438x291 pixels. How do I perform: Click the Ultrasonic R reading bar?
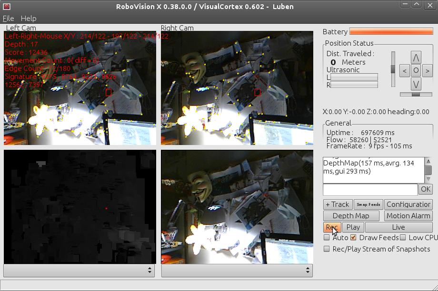point(354,85)
